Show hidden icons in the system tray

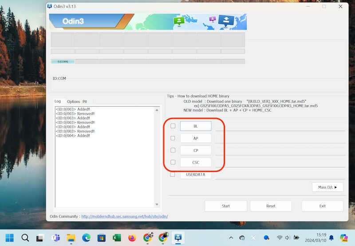pyautogui.click(x=231, y=238)
